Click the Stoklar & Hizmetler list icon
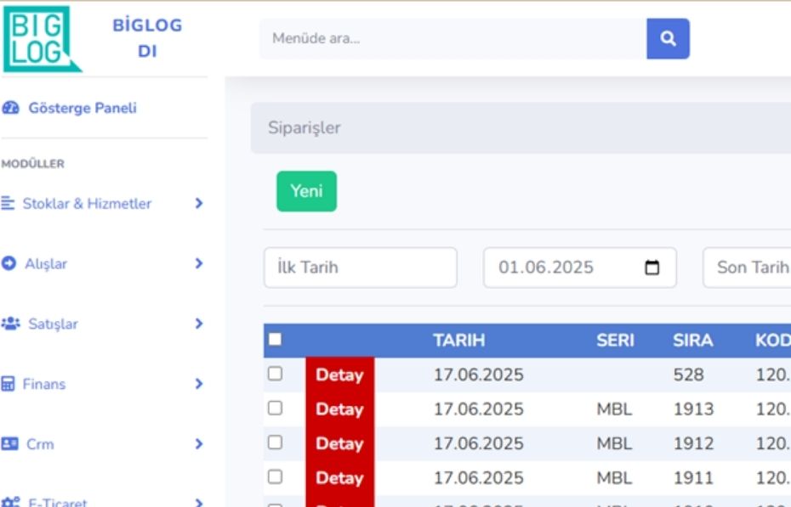The image size is (791, 507). pyautogui.click(x=9, y=204)
